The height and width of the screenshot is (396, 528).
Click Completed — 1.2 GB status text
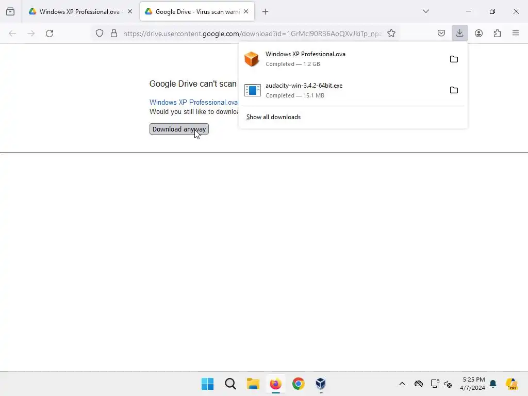[x=293, y=64]
